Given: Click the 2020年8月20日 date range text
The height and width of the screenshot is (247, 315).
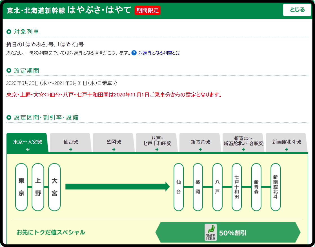Looking at the screenshot, I should [x=62, y=83].
